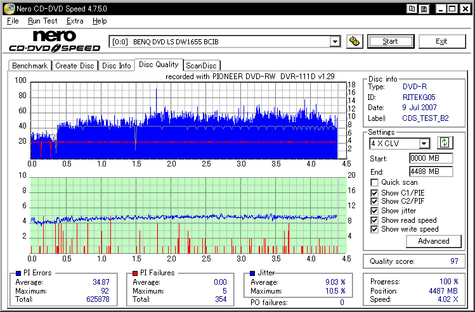This screenshot has height=312, width=475.
Task: Open the 4 X CLV speed dropdown
Action: click(424, 143)
